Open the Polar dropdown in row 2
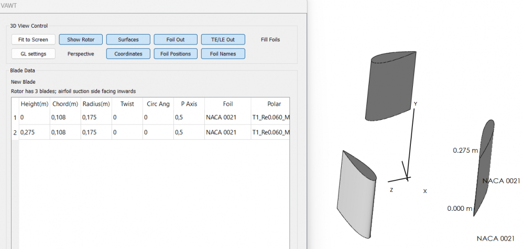 tap(270, 132)
